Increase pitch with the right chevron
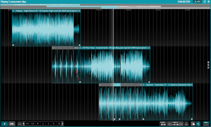Screen dimensions: 211x127 181,124
